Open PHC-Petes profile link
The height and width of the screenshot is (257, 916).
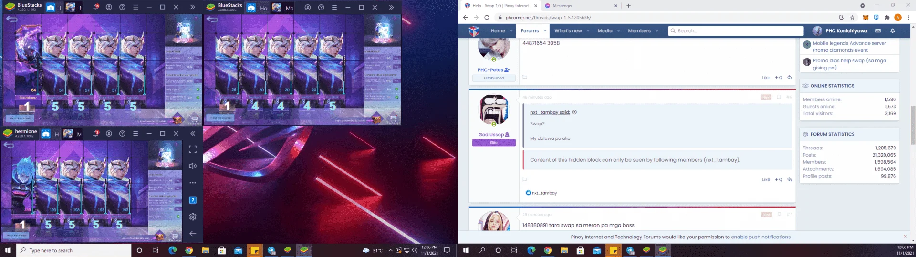[490, 70]
